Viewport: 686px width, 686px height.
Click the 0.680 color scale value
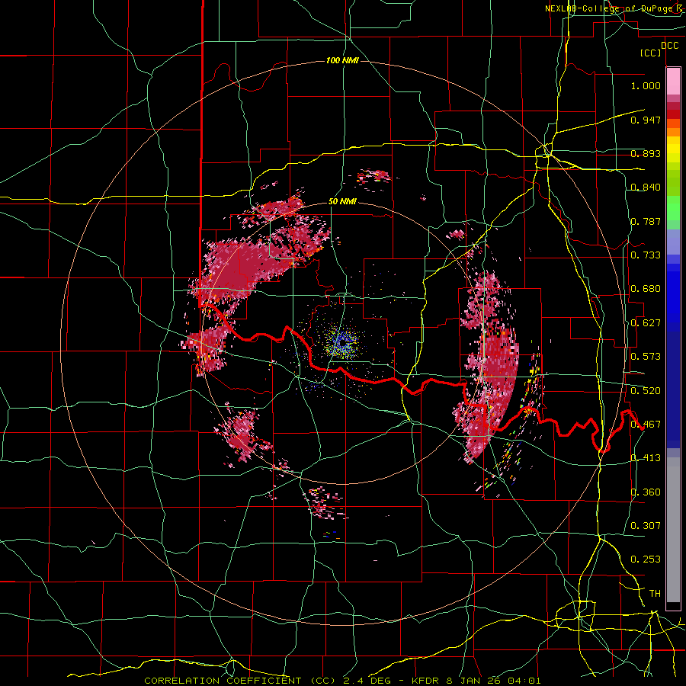pyautogui.click(x=646, y=289)
